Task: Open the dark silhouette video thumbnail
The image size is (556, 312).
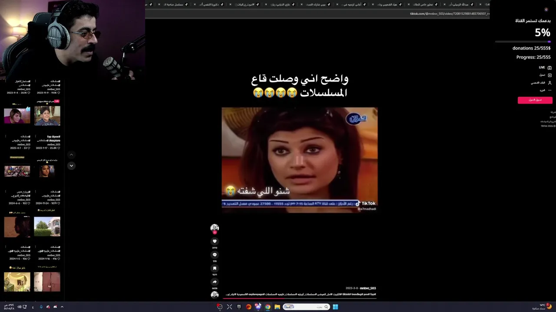Action: click(17, 227)
